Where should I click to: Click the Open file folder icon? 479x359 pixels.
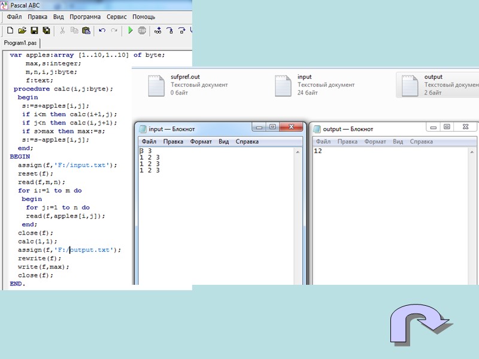coord(22,31)
